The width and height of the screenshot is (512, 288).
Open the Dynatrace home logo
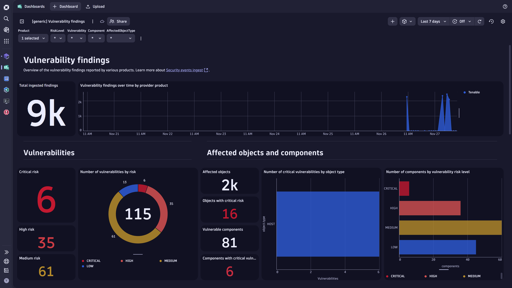(6, 7)
